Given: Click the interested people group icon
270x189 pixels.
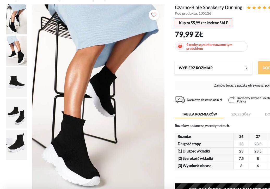Looking at the screenshot, I should [180, 46].
